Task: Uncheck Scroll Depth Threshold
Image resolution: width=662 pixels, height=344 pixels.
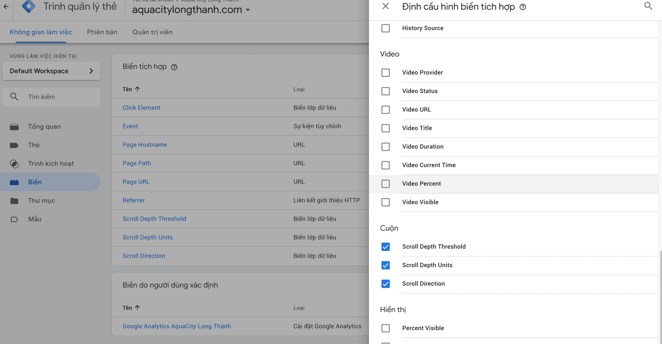Action: click(385, 247)
